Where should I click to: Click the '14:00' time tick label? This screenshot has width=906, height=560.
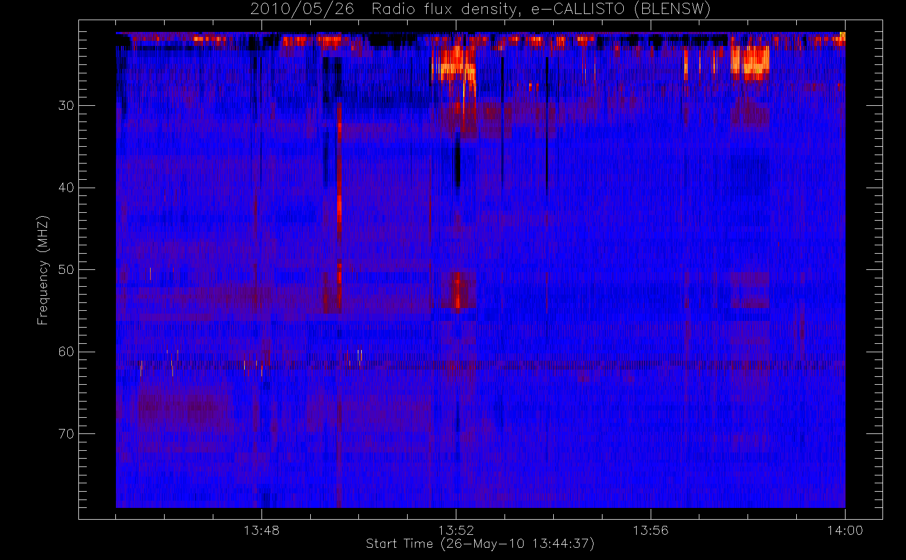point(845,530)
